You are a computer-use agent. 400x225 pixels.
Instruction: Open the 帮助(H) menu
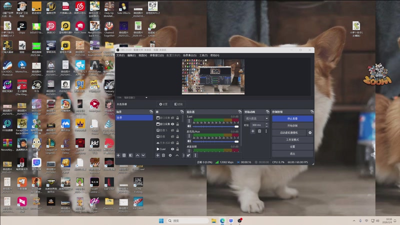tap(214, 55)
